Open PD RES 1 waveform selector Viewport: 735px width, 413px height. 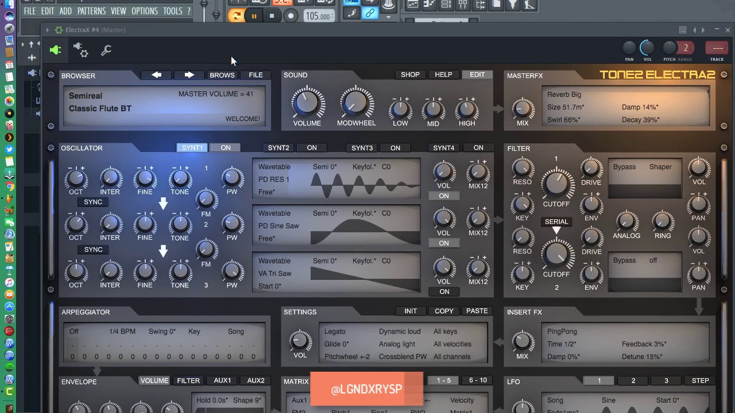[x=274, y=180]
